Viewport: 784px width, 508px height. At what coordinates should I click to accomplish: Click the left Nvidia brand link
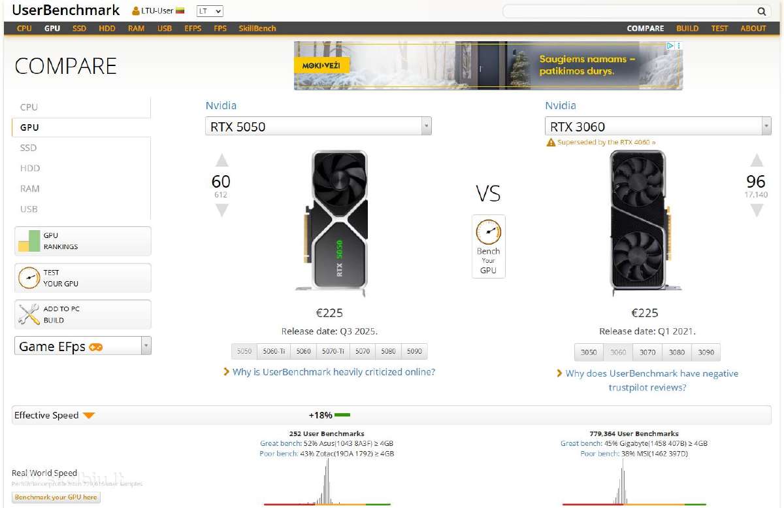[x=221, y=105]
